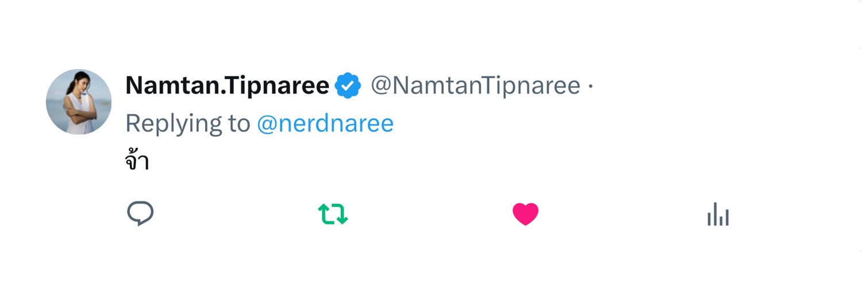Toggle the filled heart like icon
Image resolution: width=862 pixels, height=287 pixels.
pos(525,214)
